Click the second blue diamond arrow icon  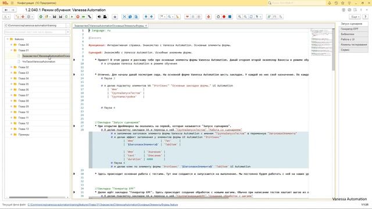152,17
